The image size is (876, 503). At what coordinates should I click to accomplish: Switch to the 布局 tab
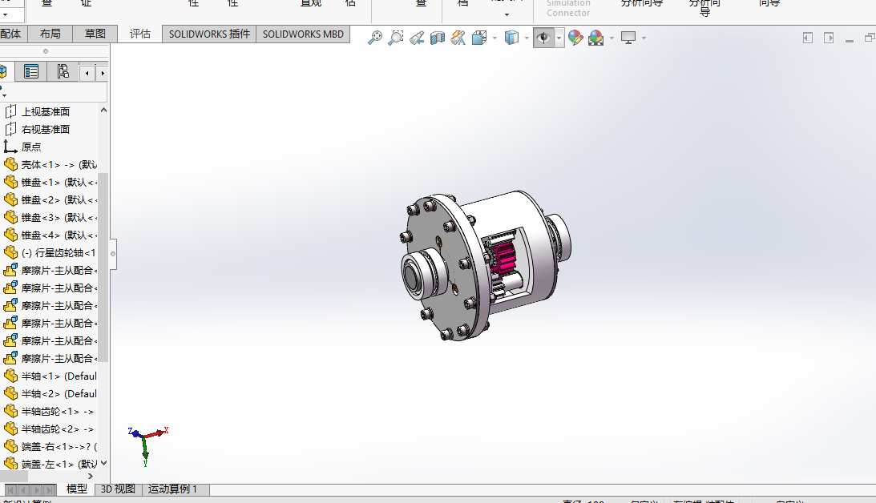point(50,34)
